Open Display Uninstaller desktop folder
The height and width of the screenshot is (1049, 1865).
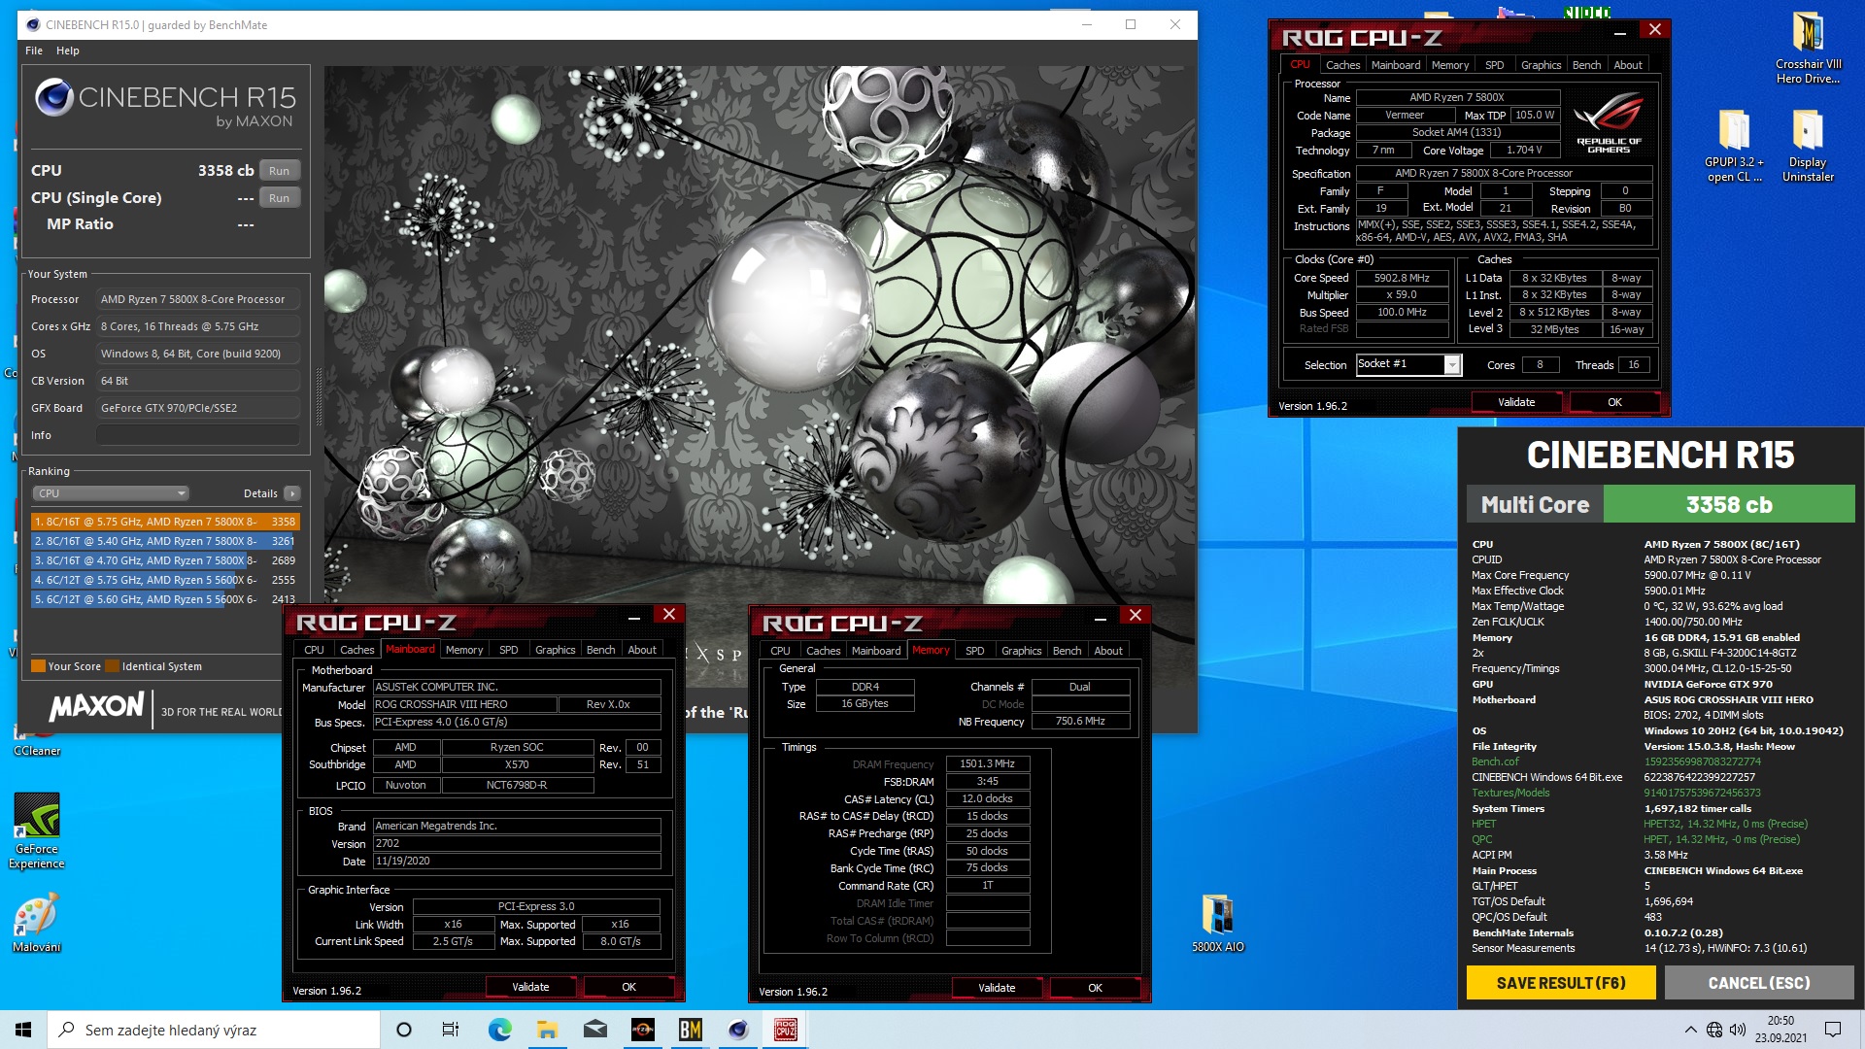tap(1808, 146)
